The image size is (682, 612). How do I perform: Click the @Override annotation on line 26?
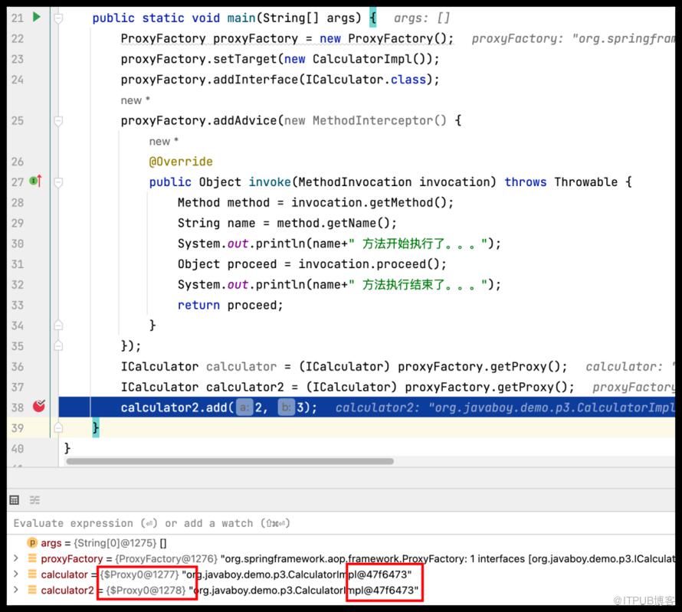[x=181, y=162]
